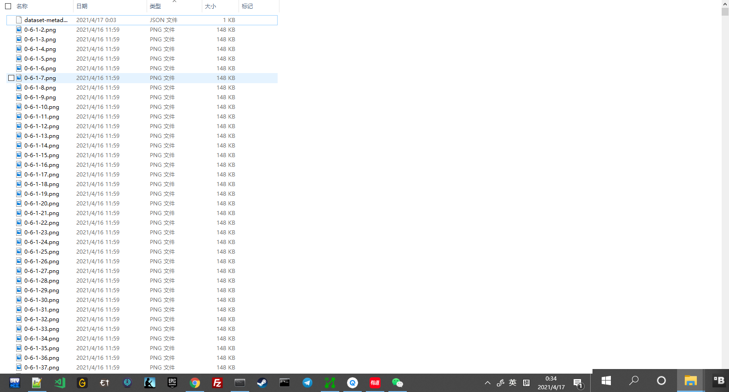
Task: Toggle the 拼 IME mode indicator
Action: [526, 382]
